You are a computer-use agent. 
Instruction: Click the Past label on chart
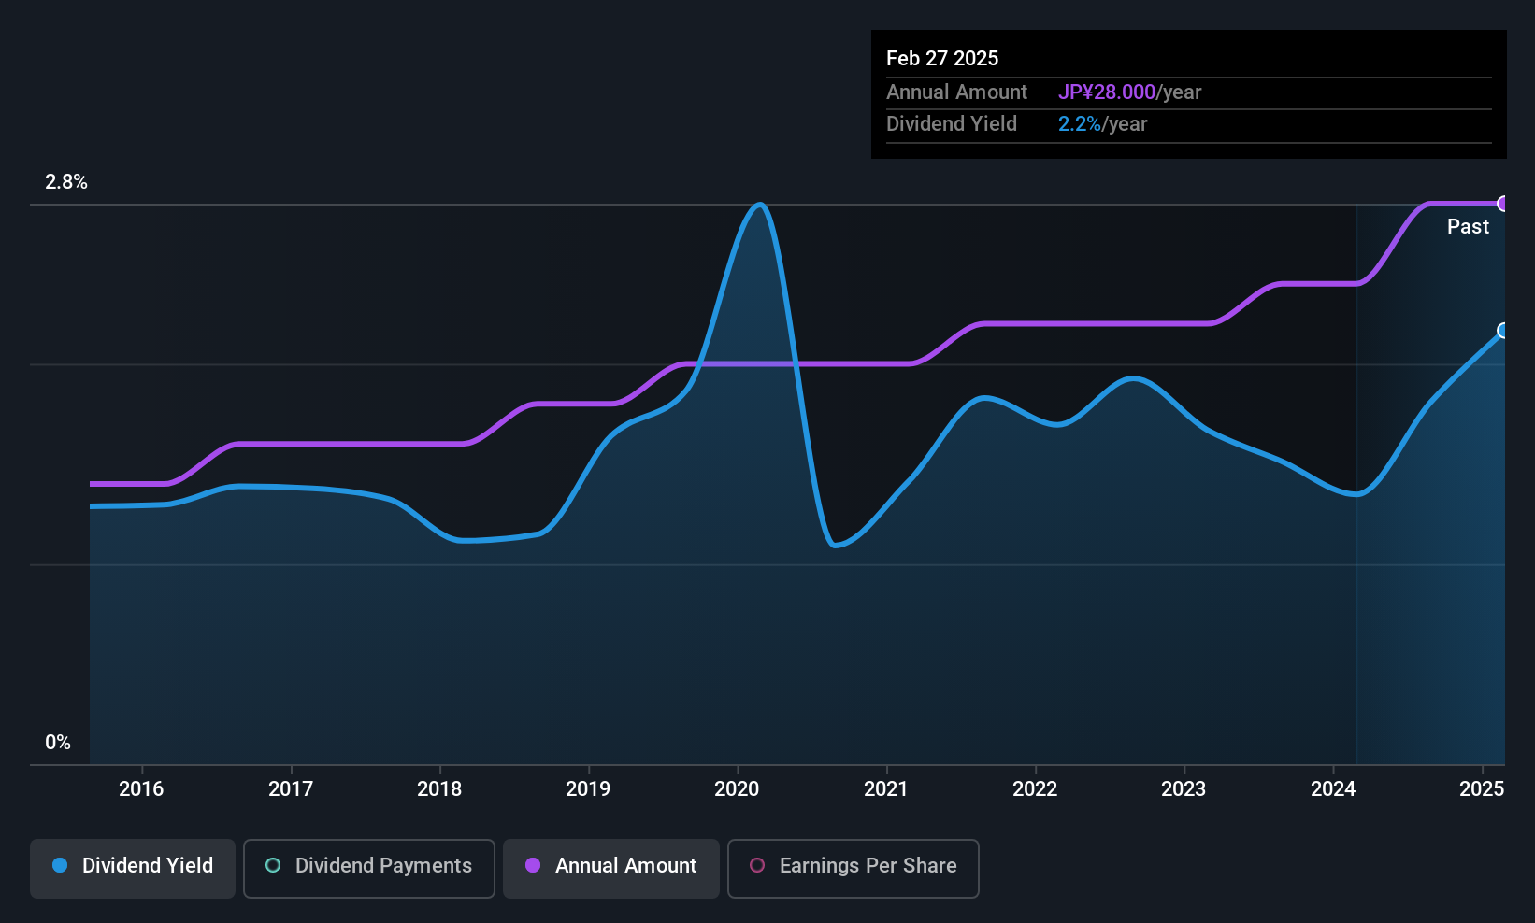pos(1468,227)
